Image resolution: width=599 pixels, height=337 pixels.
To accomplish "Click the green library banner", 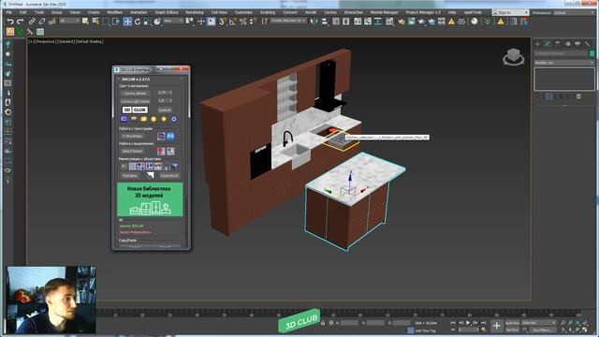I will coord(150,199).
